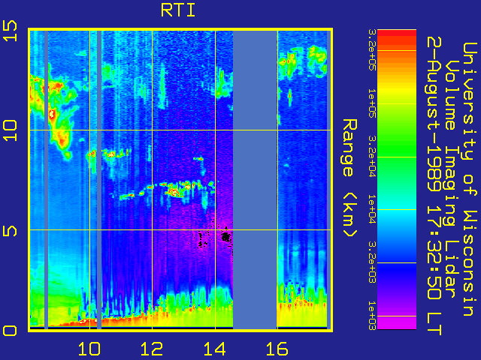
Task: Click the vertical axis label 5
Action: tap(10, 230)
